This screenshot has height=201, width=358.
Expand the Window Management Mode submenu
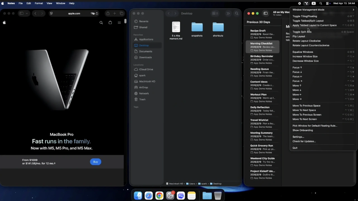point(323,10)
